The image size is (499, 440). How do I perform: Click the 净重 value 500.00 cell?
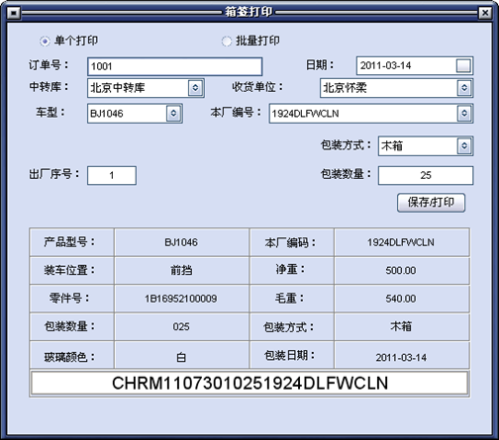(x=401, y=271)
